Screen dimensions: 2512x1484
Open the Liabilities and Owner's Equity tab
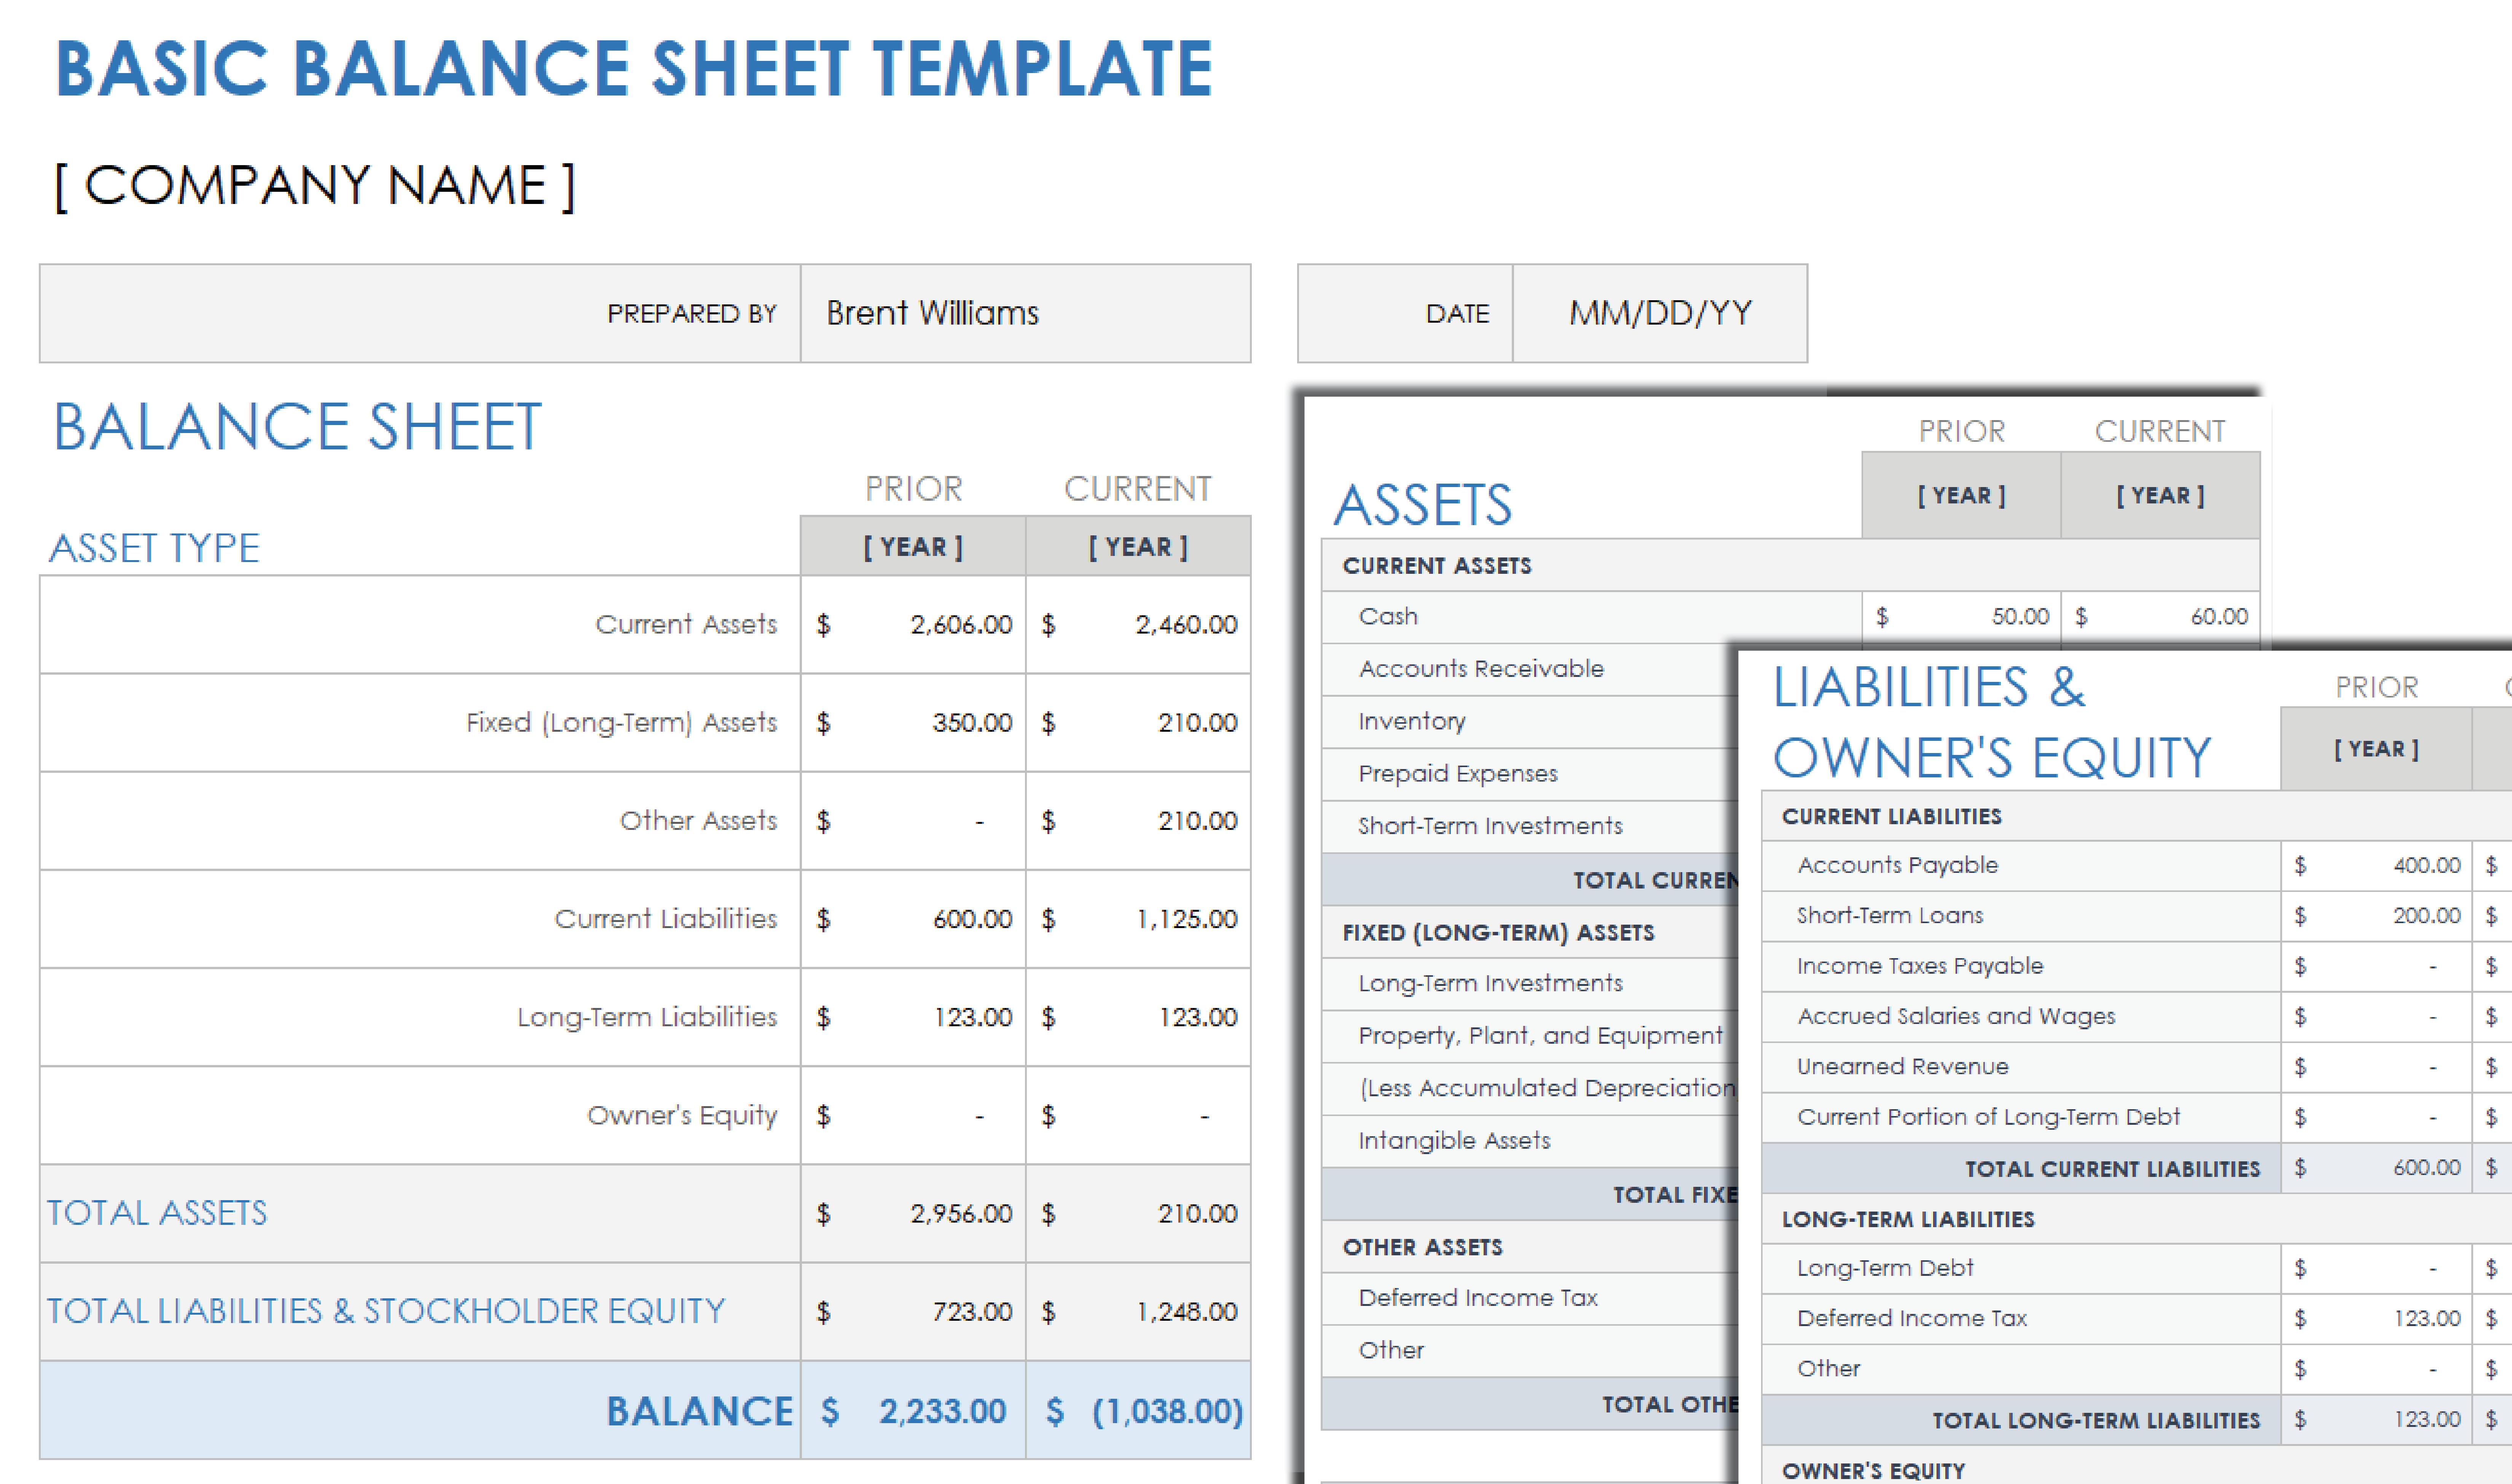point(1943,733)
